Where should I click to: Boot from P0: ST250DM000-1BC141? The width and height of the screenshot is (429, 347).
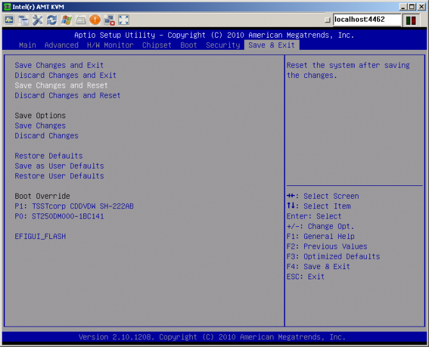point(60,216)
